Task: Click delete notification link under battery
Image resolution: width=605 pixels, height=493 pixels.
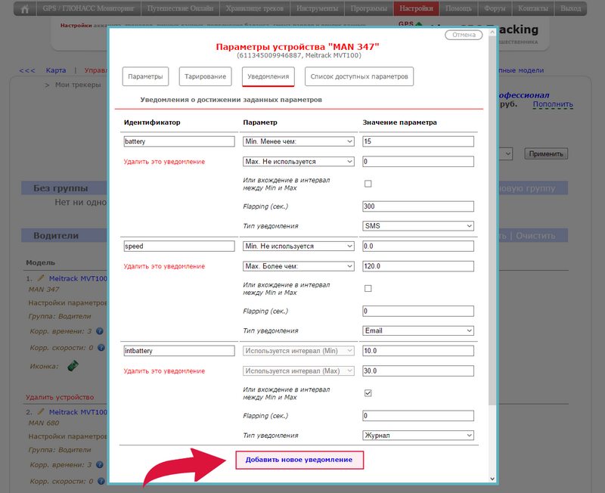Action: click(164, 162)
